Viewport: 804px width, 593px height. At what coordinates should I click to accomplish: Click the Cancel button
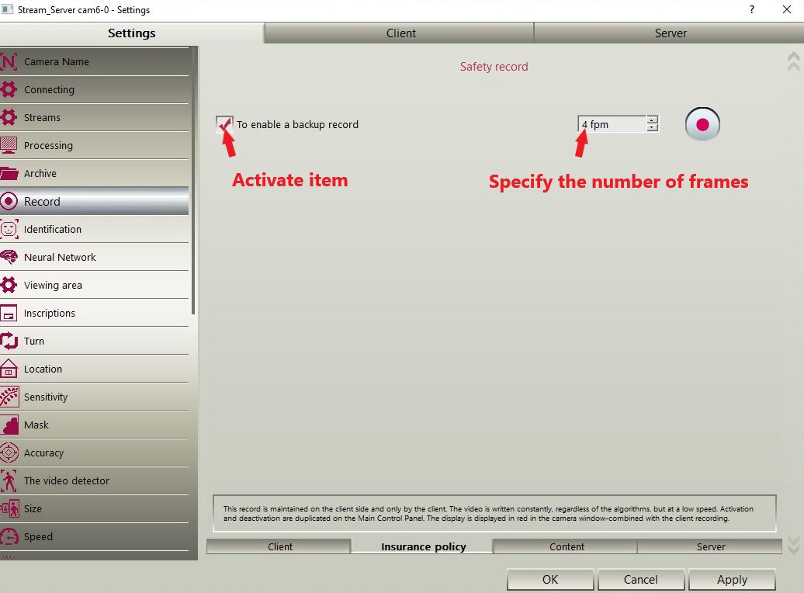(640, 580)
